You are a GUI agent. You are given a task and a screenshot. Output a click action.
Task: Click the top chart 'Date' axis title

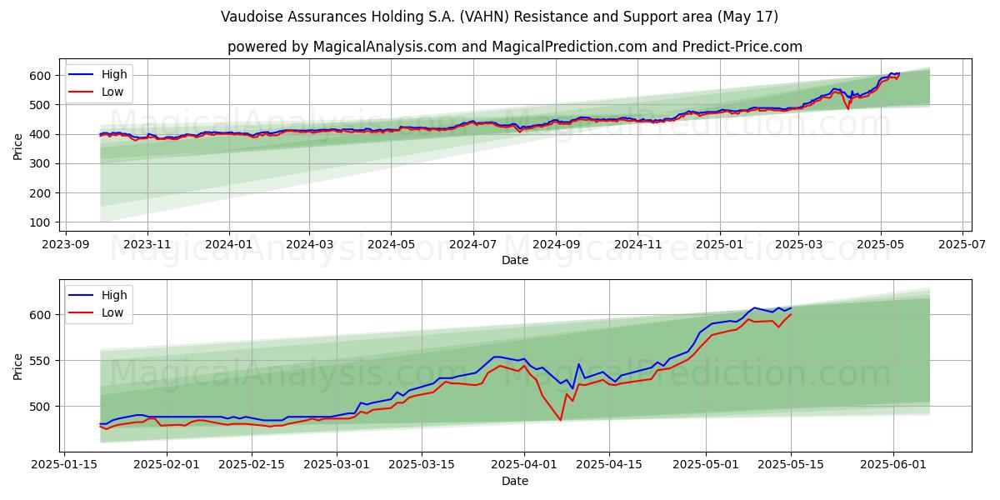tap(515, 260)
